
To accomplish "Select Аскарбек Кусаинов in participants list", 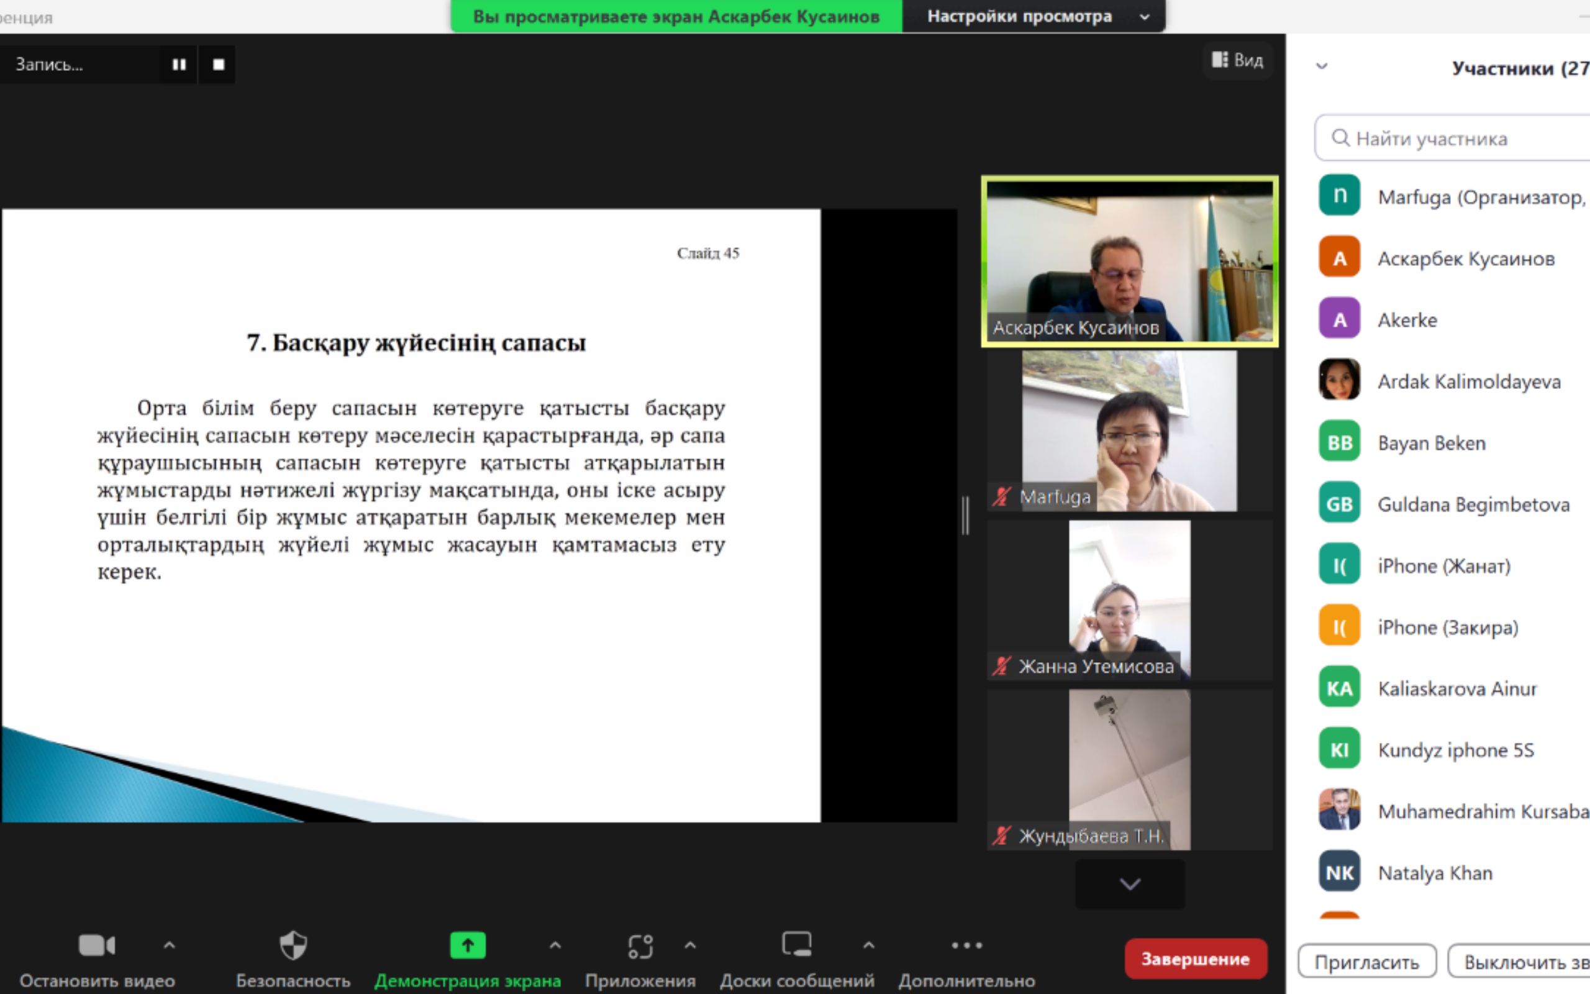I will pos(1465,258).
